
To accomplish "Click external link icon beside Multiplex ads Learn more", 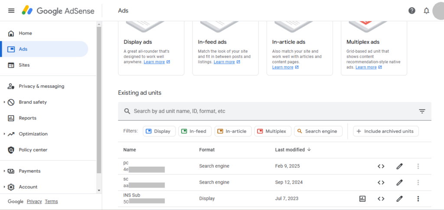I will [x=380, y=67].
